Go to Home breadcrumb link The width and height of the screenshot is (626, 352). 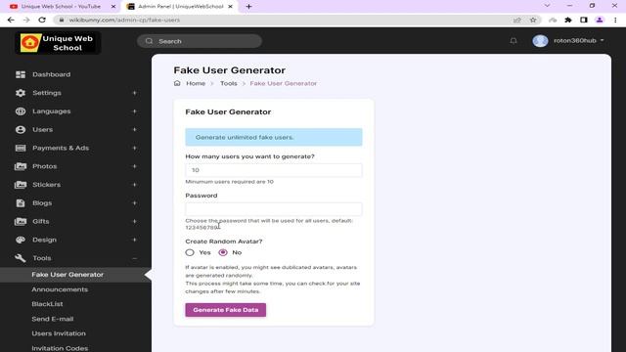point(196,83)
